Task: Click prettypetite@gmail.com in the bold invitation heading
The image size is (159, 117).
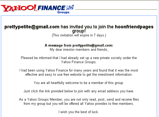Action: pyautogui.click(x=32, y=27)
